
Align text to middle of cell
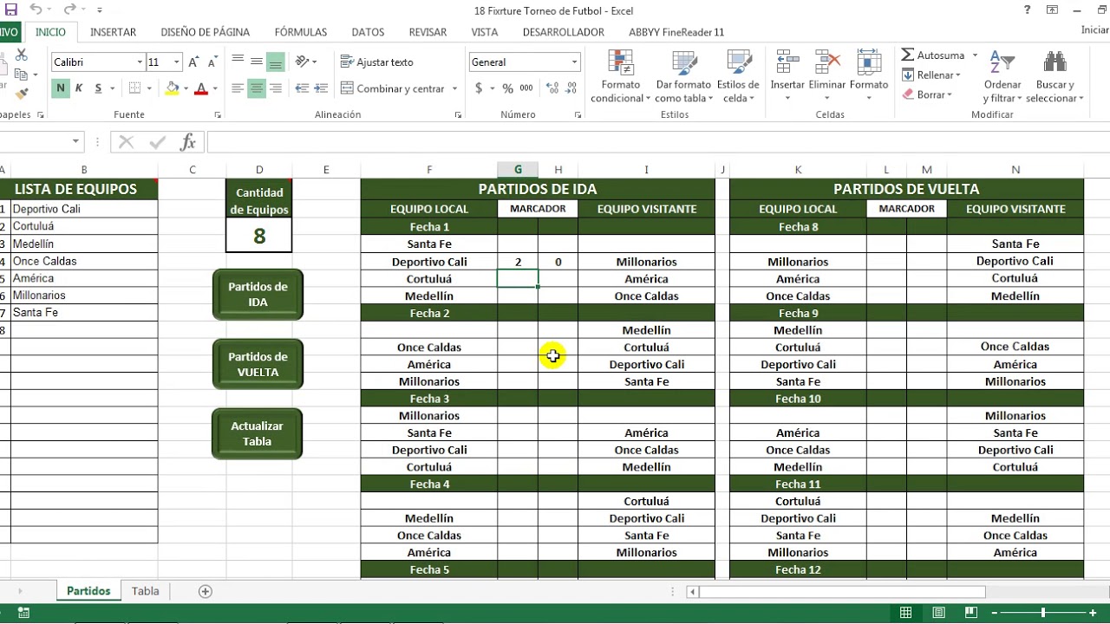tap(257, 62)
